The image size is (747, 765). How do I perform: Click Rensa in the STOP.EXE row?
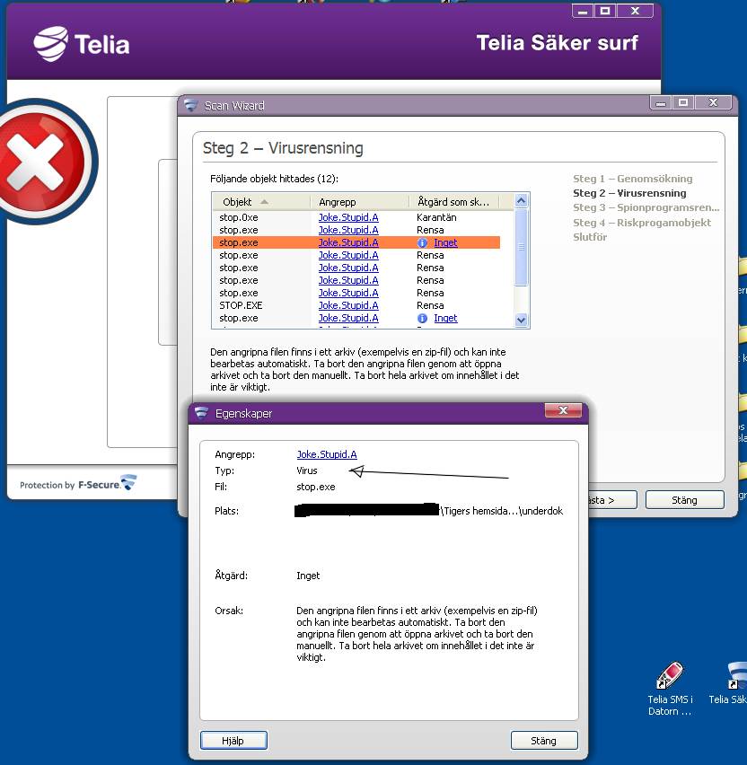click(x=430, y=305)
